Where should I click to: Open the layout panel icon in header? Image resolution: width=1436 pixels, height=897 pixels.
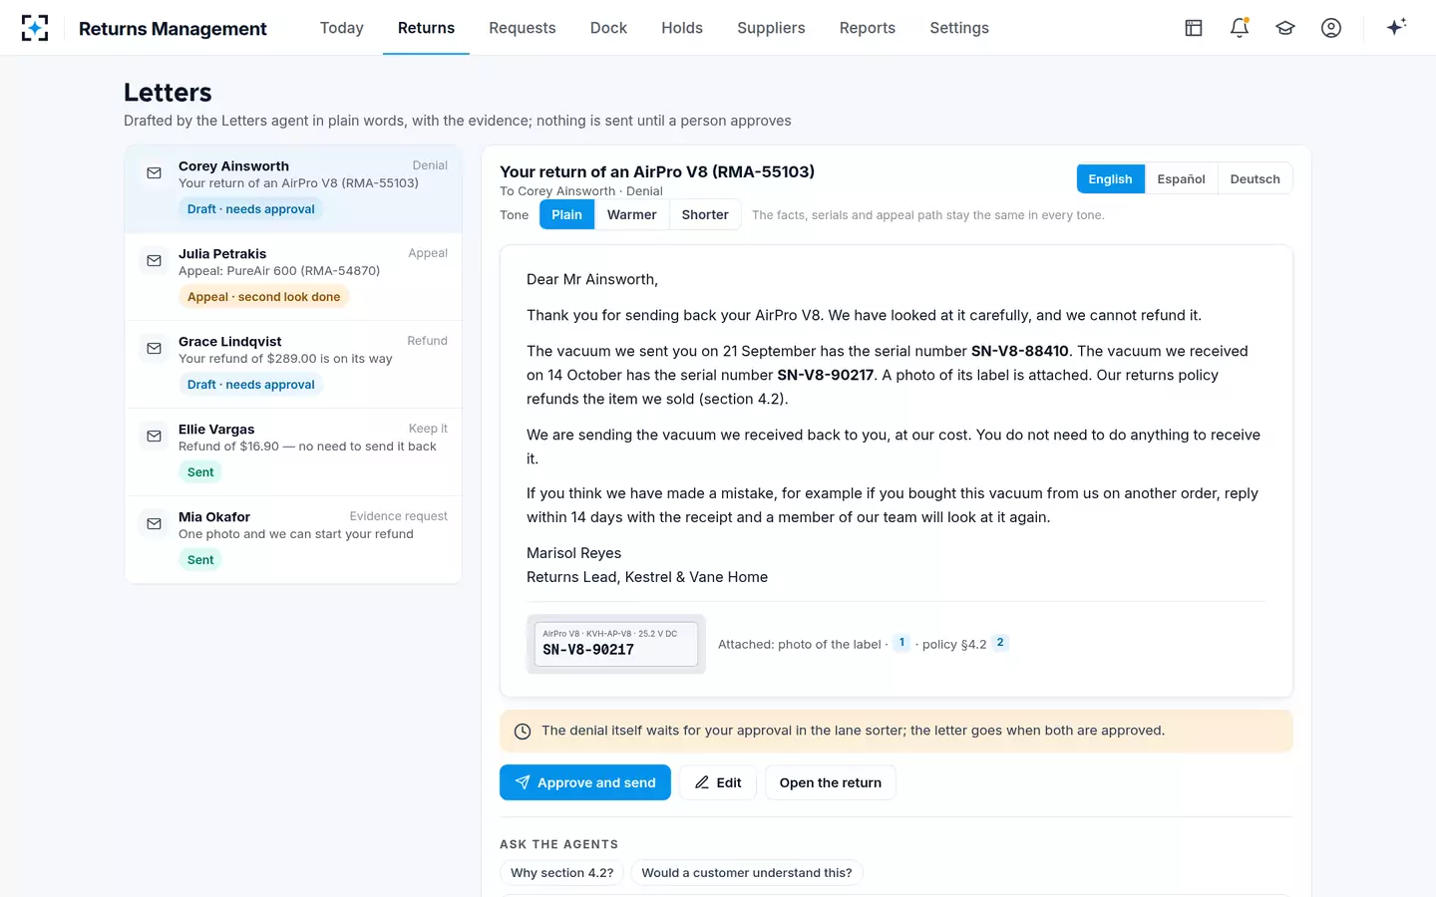click(1194, 28)
